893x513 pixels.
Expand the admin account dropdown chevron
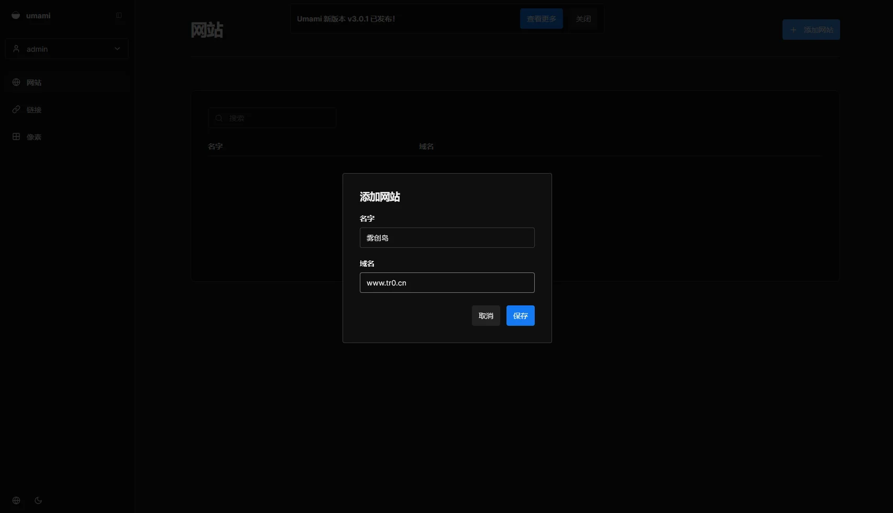pos(117,49)
